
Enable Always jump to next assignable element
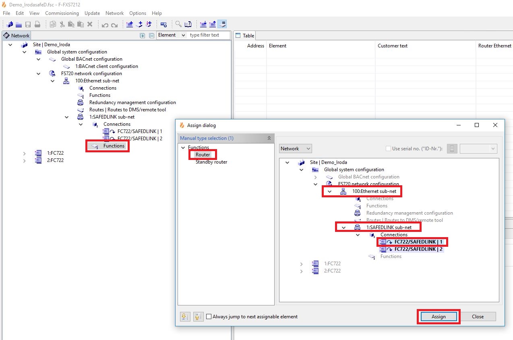(x=209, y=317)
